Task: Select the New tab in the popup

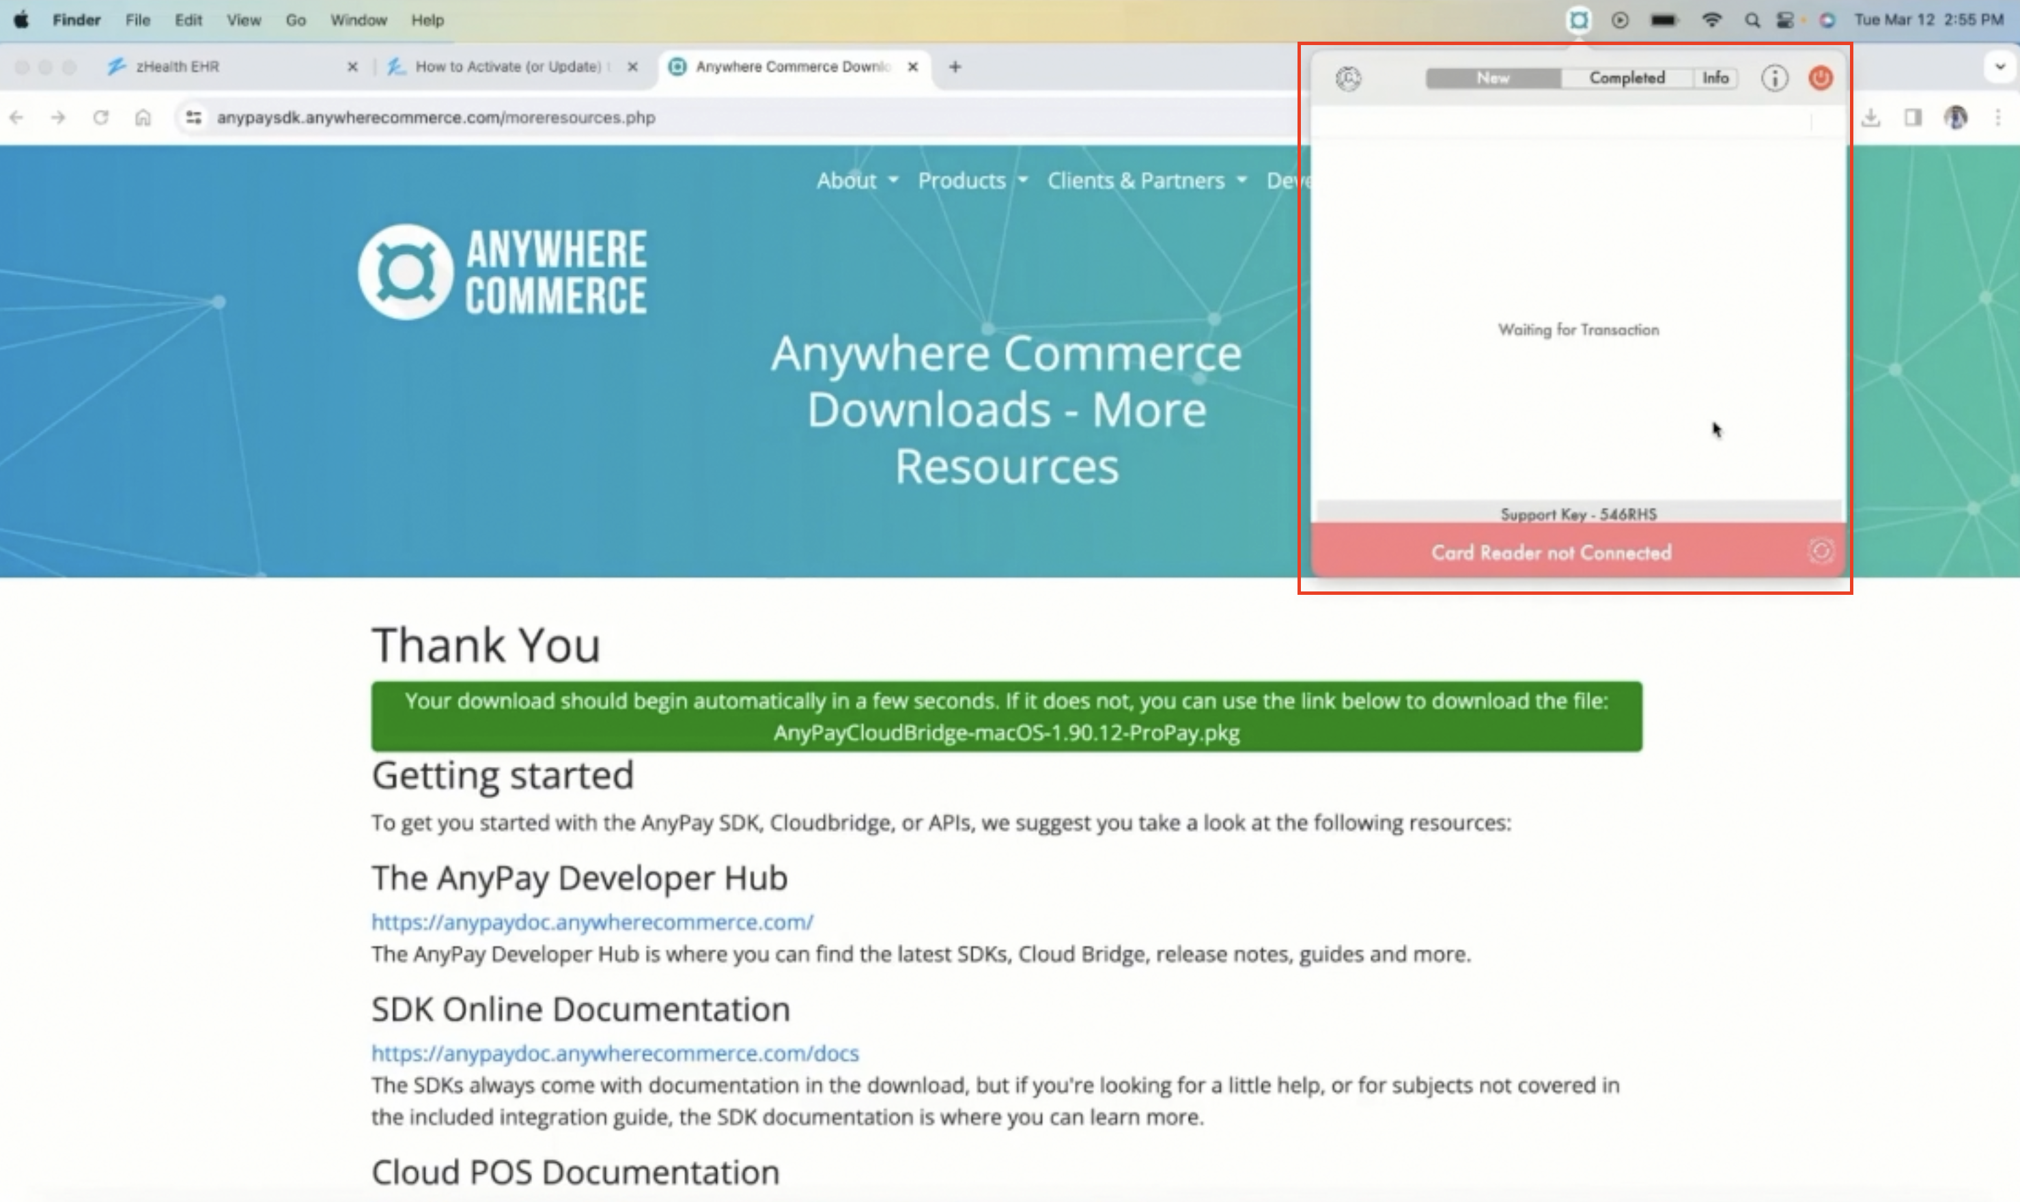Action: pos(1493,78)
